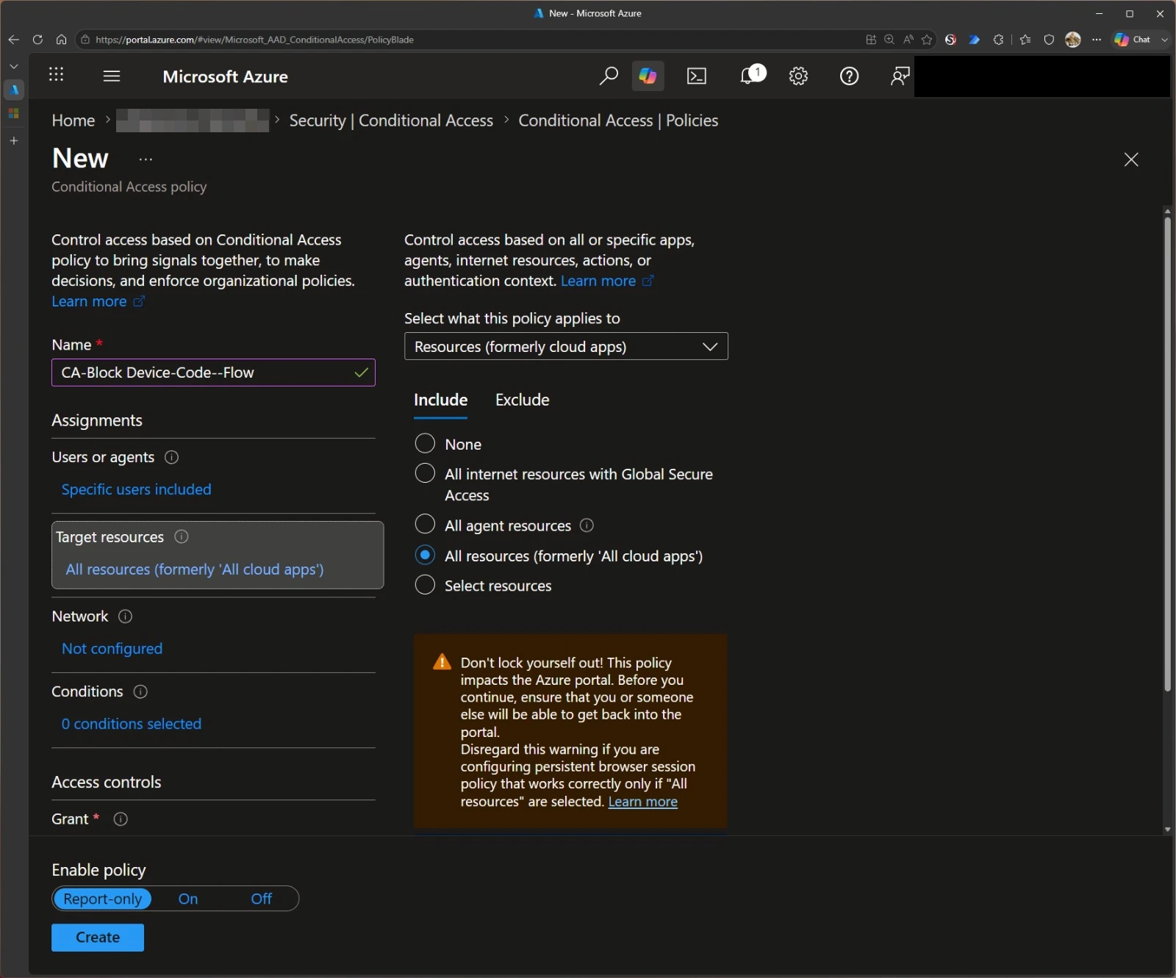Click the browser Back arrow
The height and width of the screenshot is (978, 1176).
pyautogui.click(x=14, y=40)
